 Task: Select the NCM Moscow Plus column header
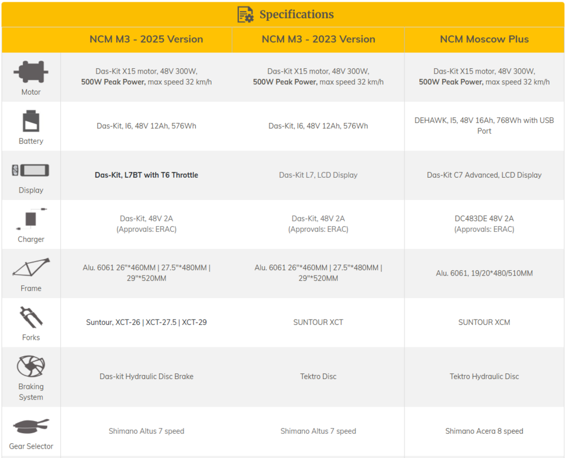[484, 39]
